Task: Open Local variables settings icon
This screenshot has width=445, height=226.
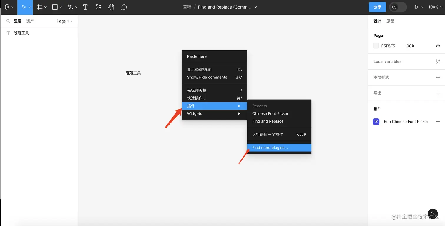Action: pos(438,62)
